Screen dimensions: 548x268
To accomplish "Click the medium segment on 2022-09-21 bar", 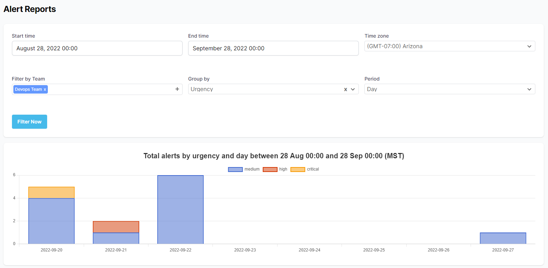I will point(116,238).
